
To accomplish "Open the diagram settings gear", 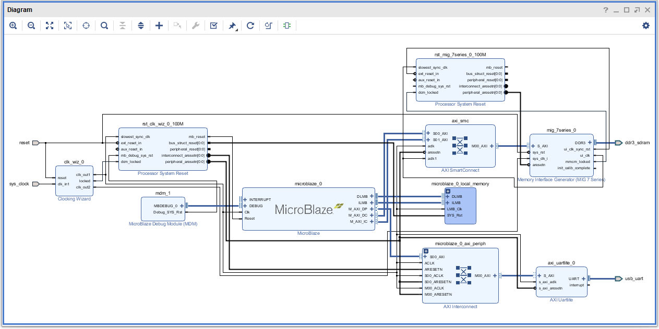I will pos(646,26).
